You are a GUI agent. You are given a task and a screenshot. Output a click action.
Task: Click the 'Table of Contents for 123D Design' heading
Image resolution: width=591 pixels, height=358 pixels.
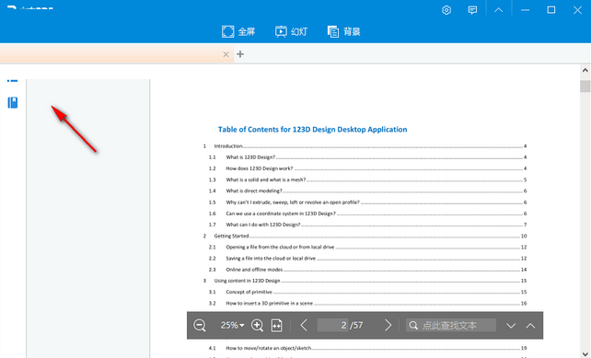click(312, 130)
